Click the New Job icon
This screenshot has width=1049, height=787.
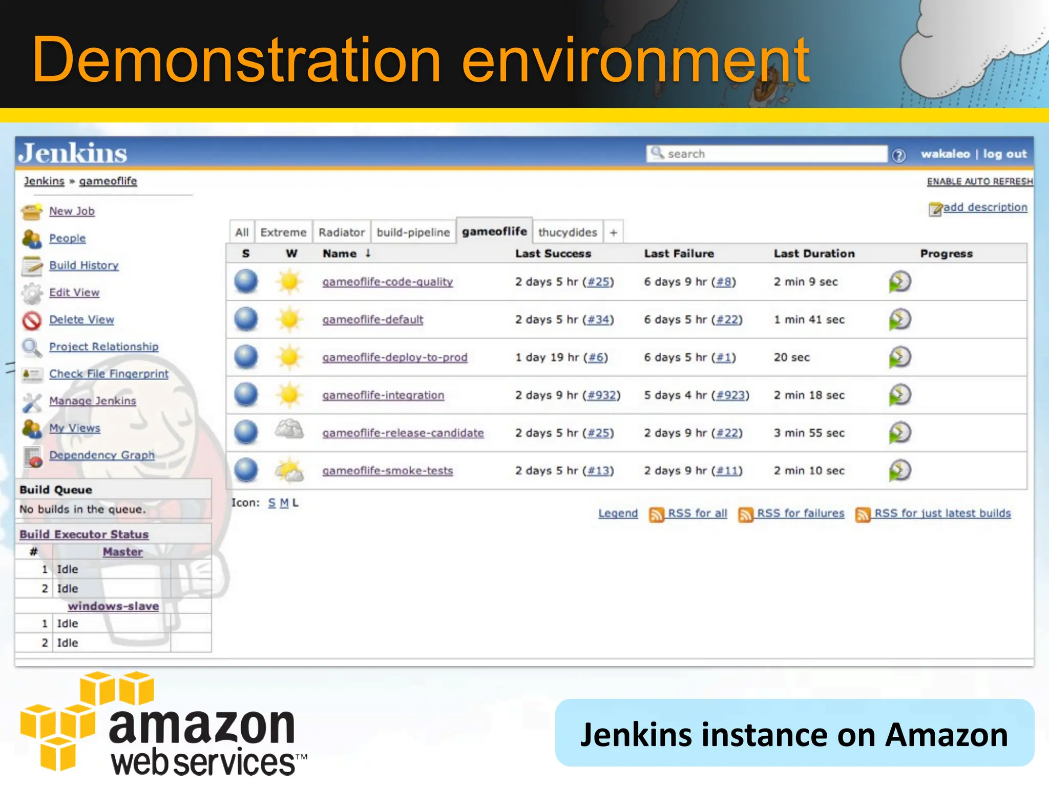click(x=32, y=211)
